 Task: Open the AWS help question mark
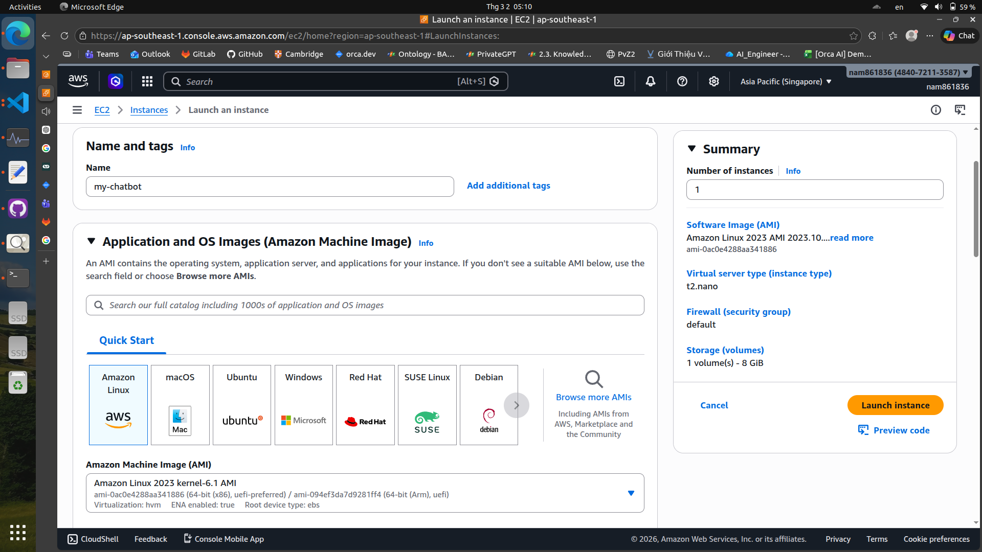(682, 81)
